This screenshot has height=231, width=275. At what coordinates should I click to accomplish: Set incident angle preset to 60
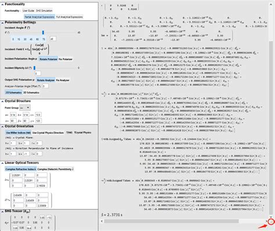(x=37, y=39)
